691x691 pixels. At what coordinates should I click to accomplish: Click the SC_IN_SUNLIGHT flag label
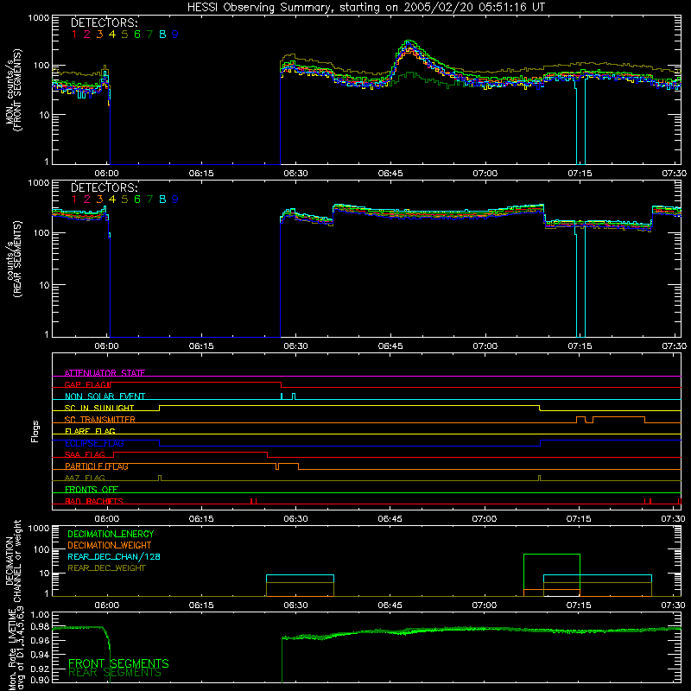pos(99,408)
